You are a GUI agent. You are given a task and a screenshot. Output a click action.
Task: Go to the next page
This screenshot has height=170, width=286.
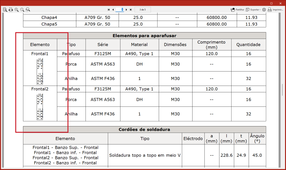[126, 10]
